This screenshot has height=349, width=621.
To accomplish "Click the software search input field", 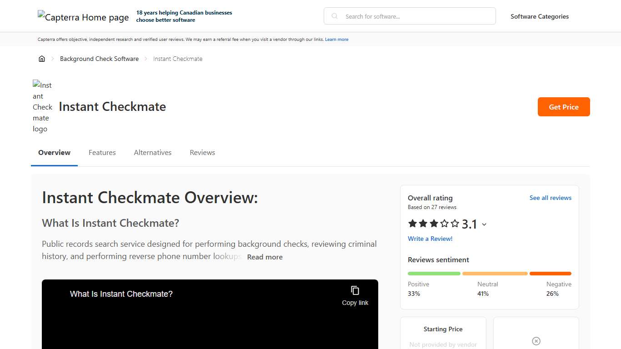I will (409, 16).
